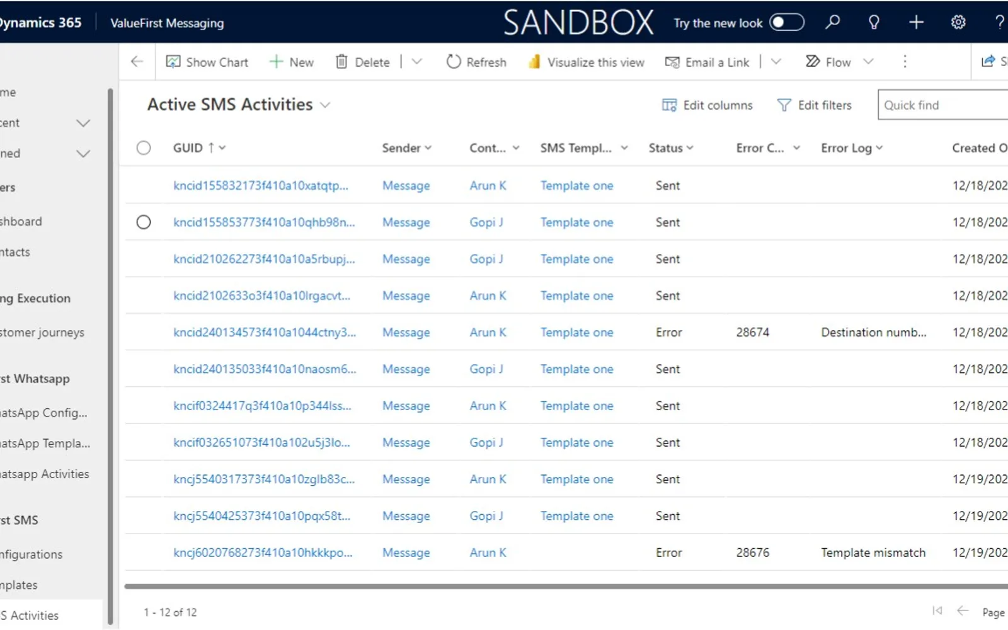Image resolution: width=1008 pixels, height=630 pixels.
Task: Open Whatsapp Activities in the sidebar
Action: click(x=45, y=474)
